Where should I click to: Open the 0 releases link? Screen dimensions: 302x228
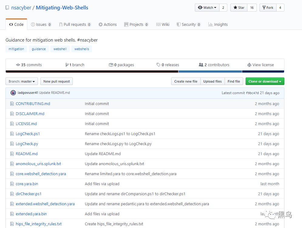pos(168,65)
